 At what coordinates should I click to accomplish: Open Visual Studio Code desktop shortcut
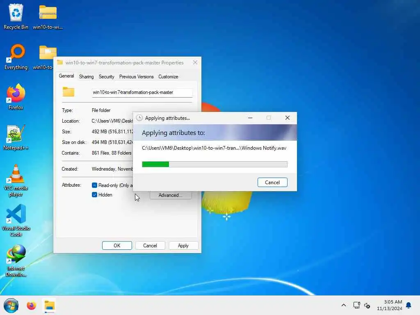click(x=16, y=220)
